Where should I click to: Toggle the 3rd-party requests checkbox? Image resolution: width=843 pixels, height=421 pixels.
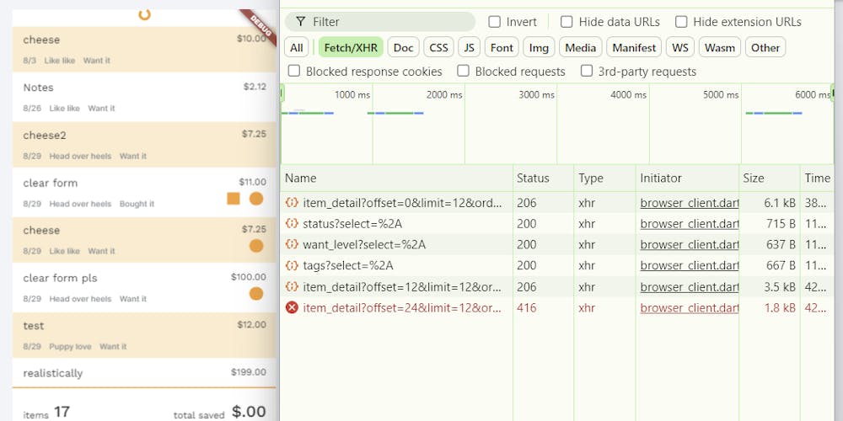coord(587,72)
